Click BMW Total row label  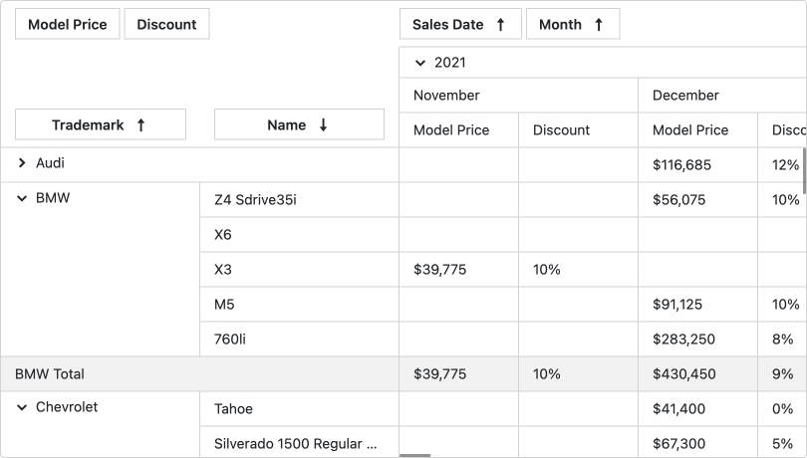click(50, 374)
